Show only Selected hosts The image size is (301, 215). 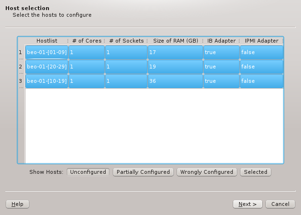click(255, 172)
